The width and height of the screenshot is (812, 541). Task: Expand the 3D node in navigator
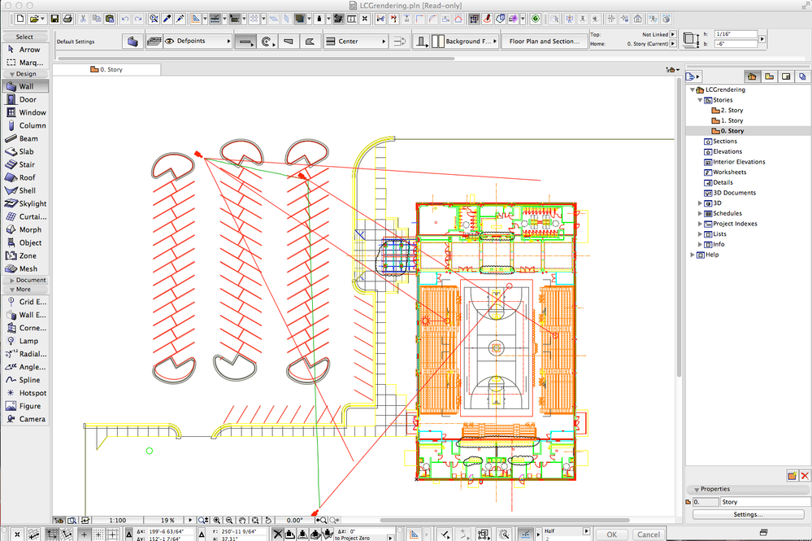tap(700, 203)
